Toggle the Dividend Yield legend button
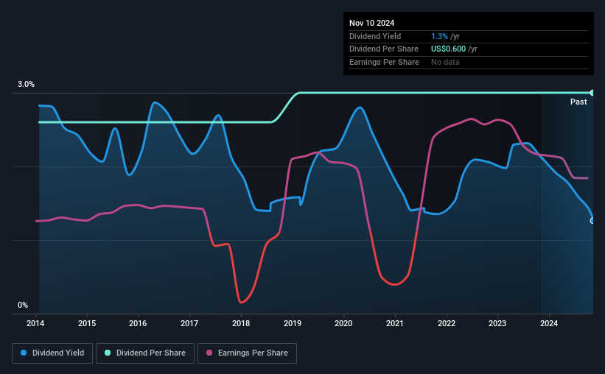 pyautogui.click(x=52, y=353)
